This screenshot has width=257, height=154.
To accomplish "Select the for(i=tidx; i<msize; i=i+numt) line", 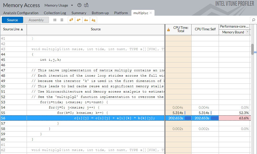I will [74, 102].
